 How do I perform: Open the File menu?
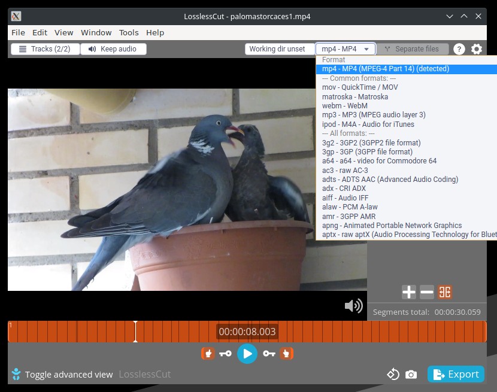pos(18,33)
